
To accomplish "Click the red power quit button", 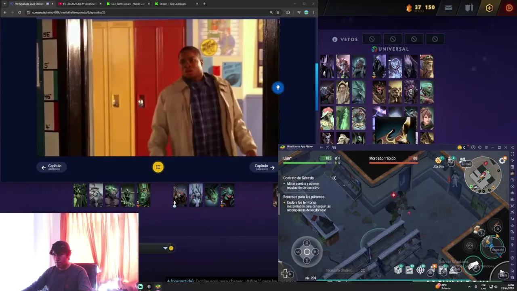I will [x=509, y=8].
